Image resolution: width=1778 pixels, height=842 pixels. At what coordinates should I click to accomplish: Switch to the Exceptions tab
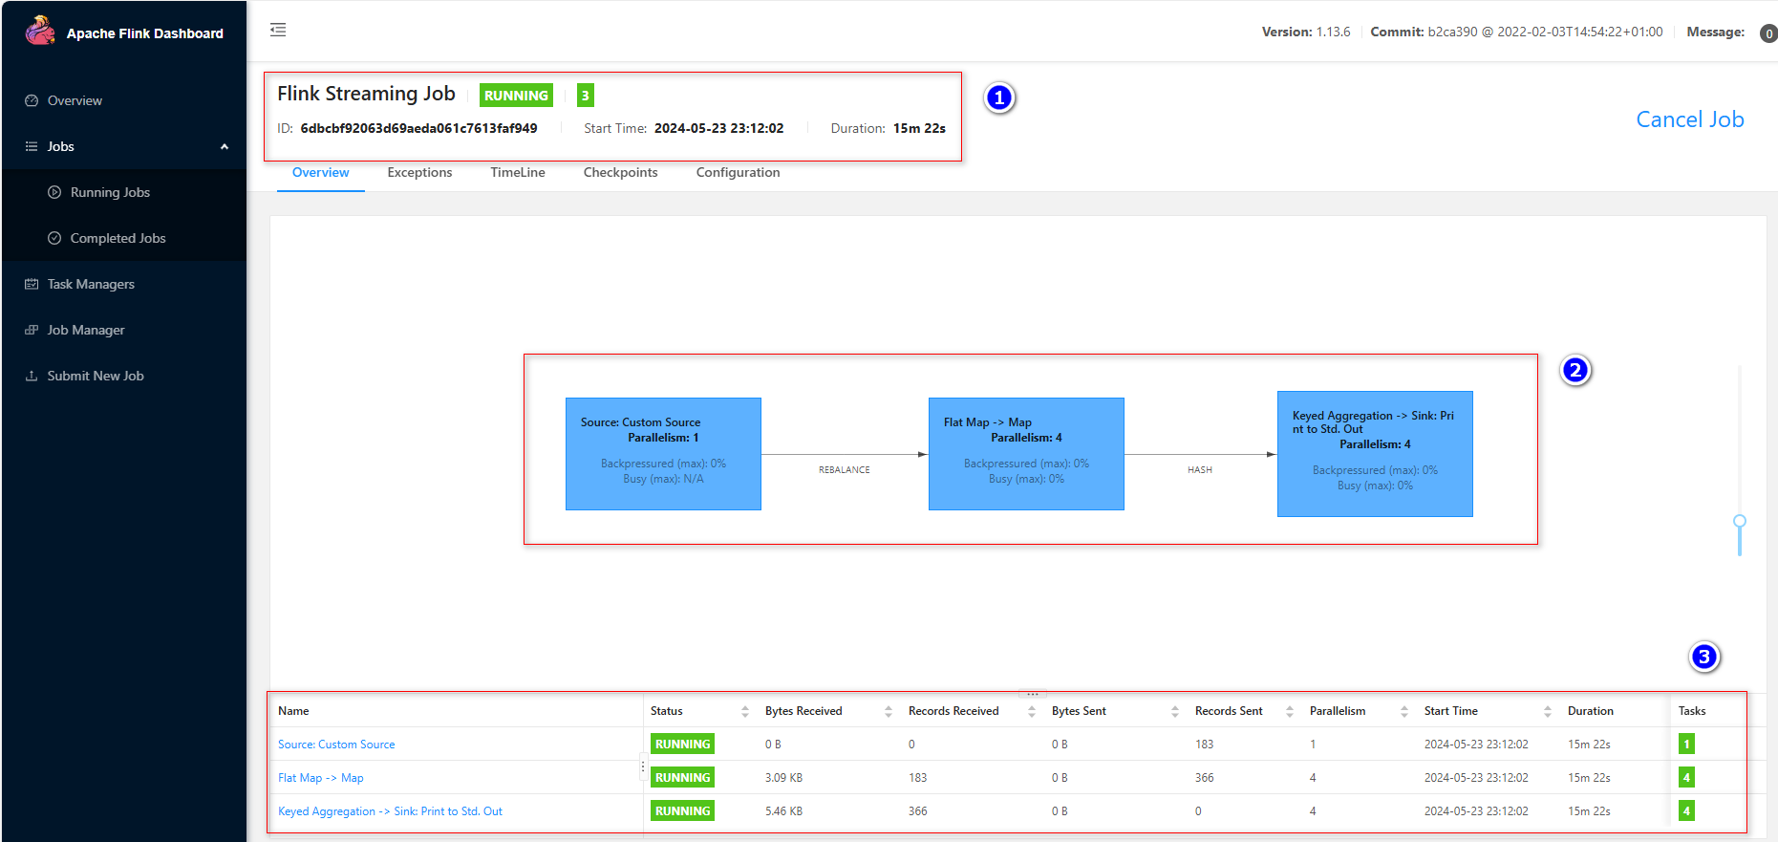pos(419,172)
